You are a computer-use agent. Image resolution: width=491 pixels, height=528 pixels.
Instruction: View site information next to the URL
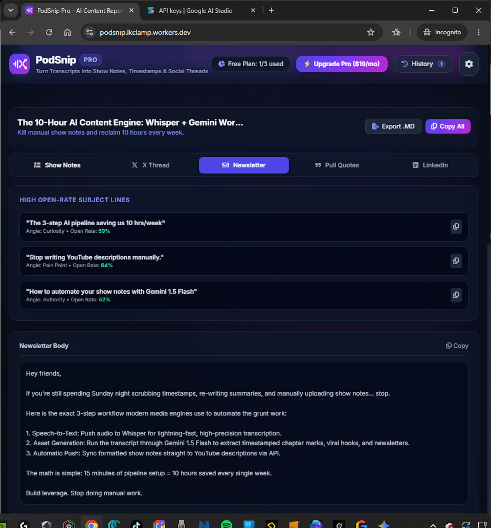click(x=90, y=32)
